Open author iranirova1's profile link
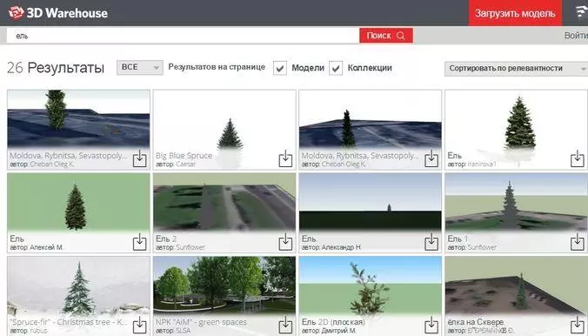Viewport: 588px width, 336px height. click(482, 164)
